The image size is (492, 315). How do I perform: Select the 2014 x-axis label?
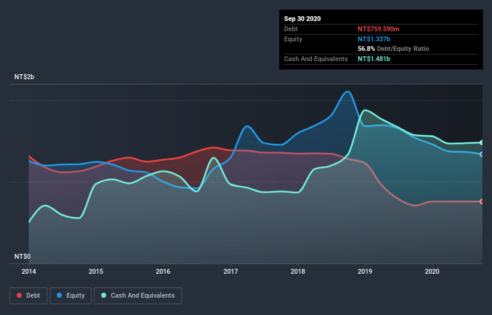(29, 271)
